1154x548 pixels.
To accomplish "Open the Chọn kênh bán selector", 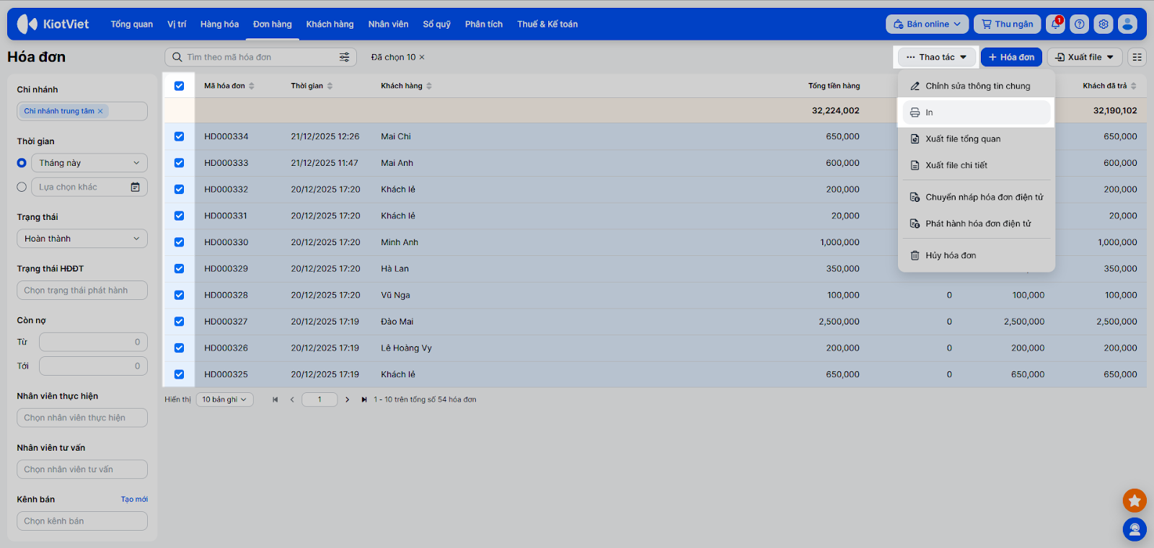I will 82,521.
